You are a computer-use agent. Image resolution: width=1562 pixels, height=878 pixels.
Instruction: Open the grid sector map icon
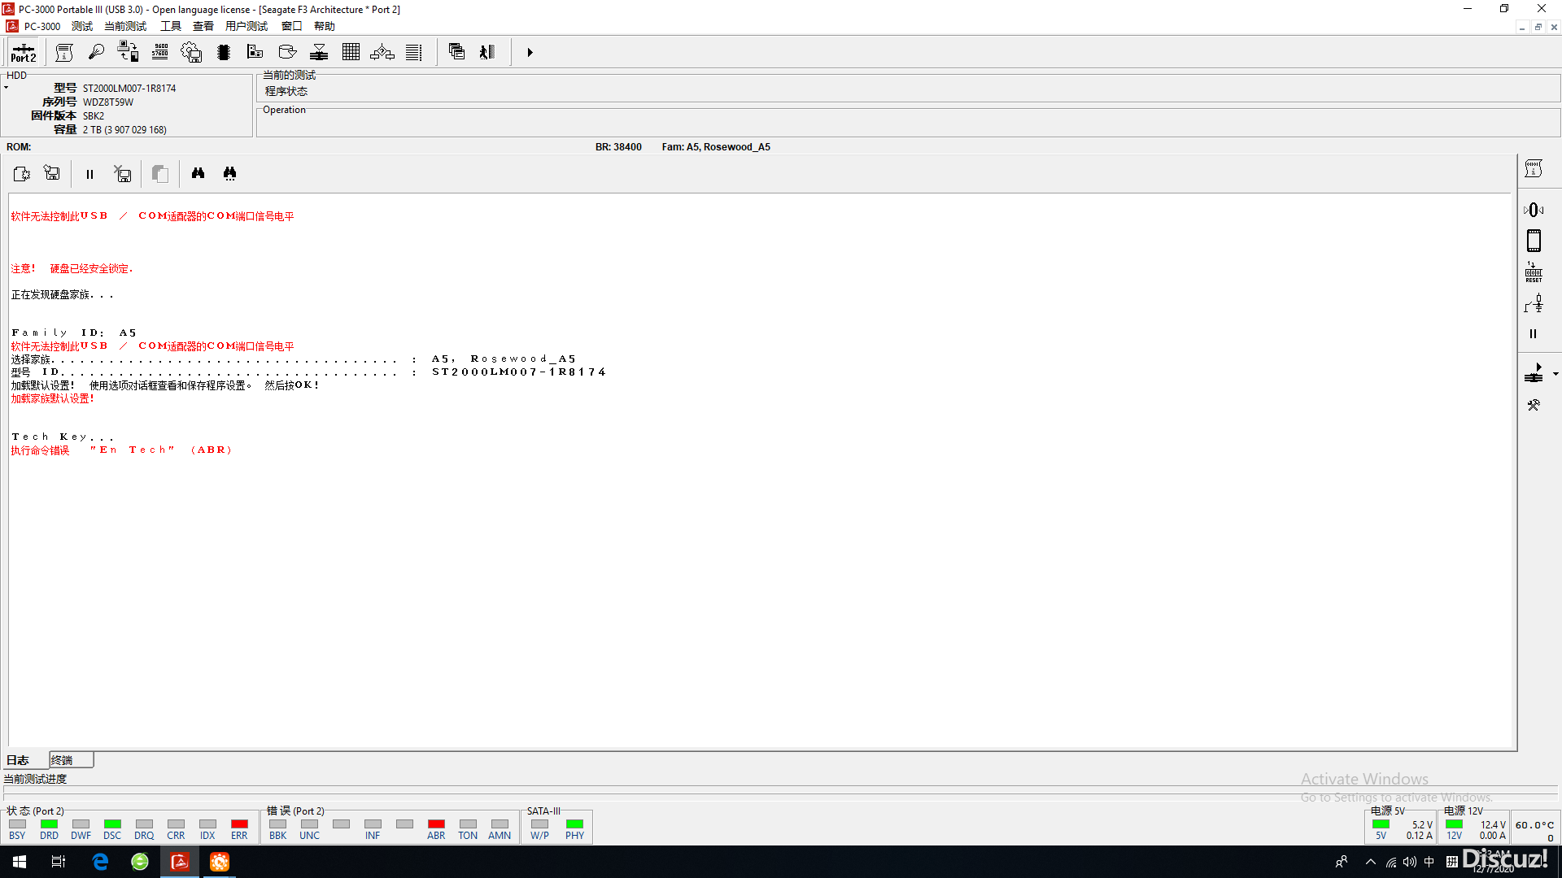[x=351, y=53]
